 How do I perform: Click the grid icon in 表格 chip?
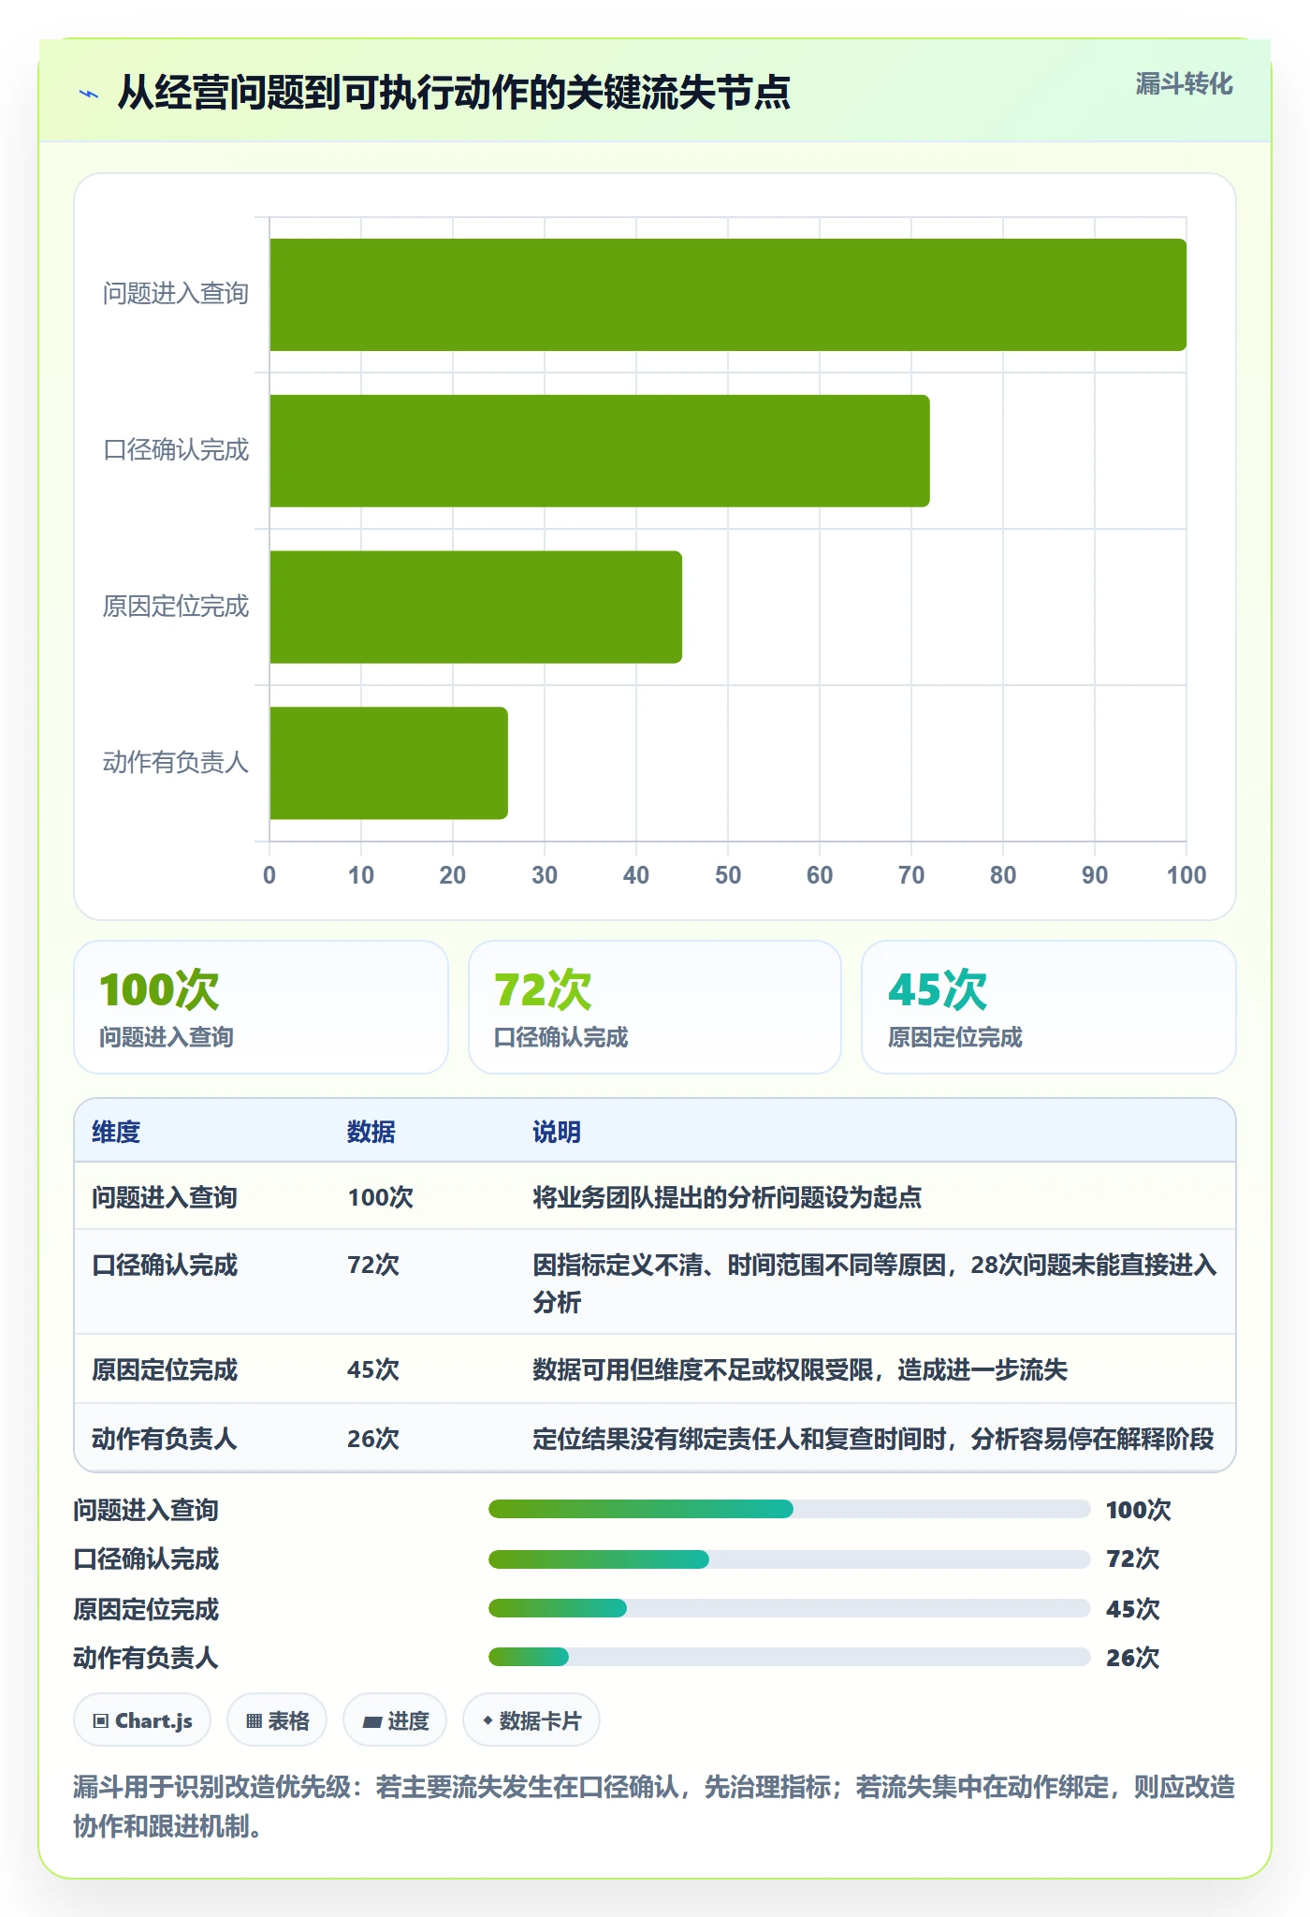(x=254, y=1720)
